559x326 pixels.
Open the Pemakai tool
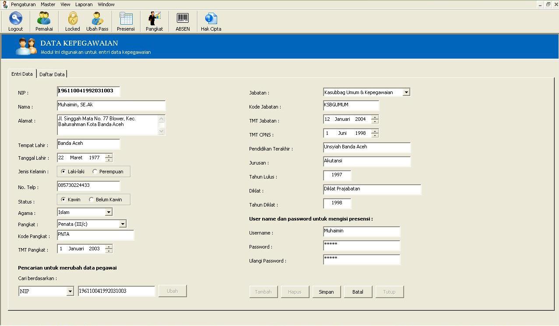point(43,21)
